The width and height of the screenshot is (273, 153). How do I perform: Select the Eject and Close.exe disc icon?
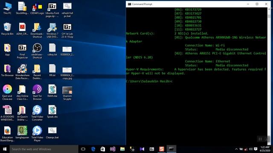(7, 93)
